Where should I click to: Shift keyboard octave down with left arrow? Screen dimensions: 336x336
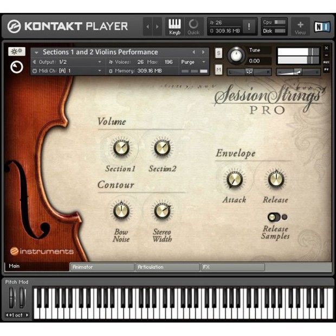(x=7, y=315)
